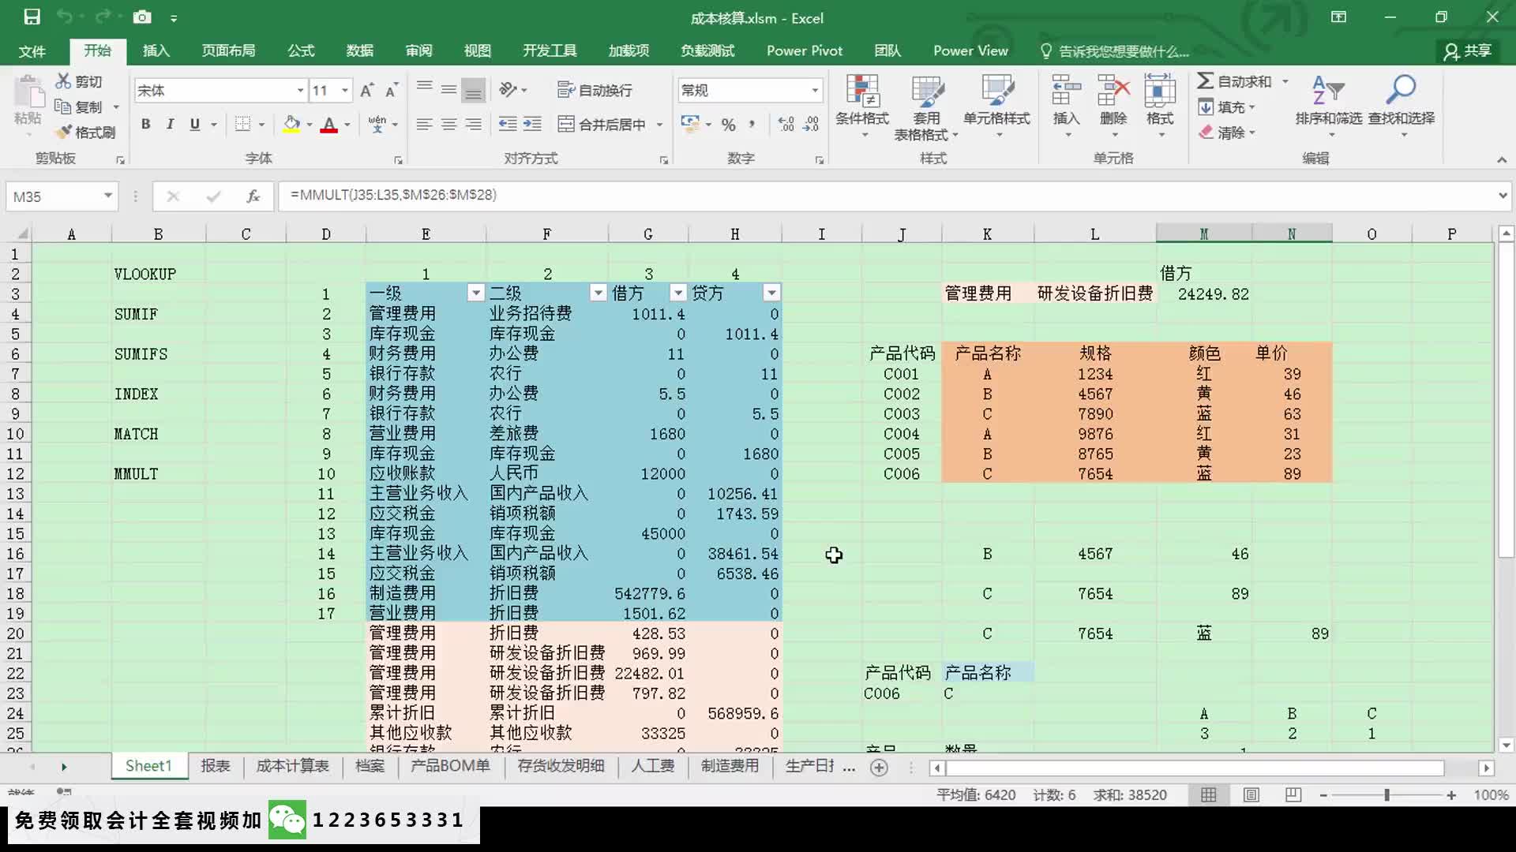
Task: Click the Insert Function fx icon
Action: (253, 196)
